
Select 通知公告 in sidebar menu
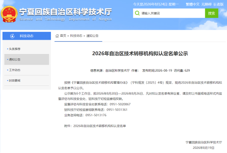(27, 59)
